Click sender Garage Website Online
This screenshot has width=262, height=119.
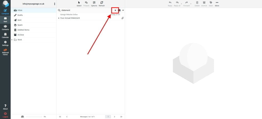click(x=69, y=15)
